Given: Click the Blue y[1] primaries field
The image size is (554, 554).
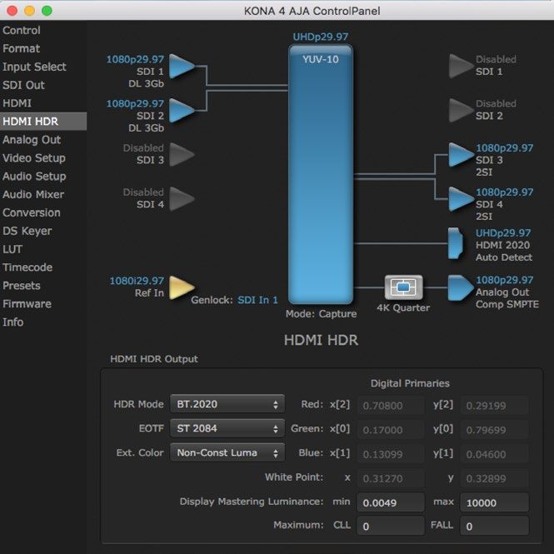Looking at the screenshot, I should click(494, 454).
